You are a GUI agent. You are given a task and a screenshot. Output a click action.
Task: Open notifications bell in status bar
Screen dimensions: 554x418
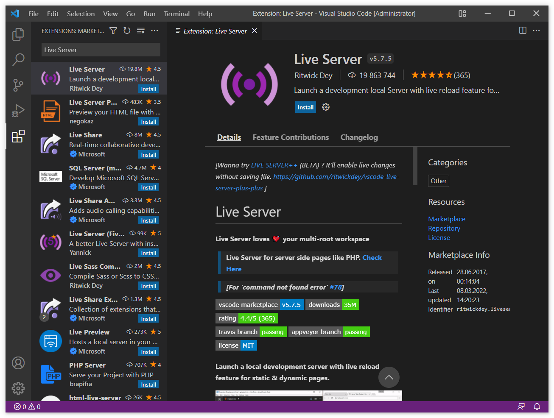click(x=537, y=407)
